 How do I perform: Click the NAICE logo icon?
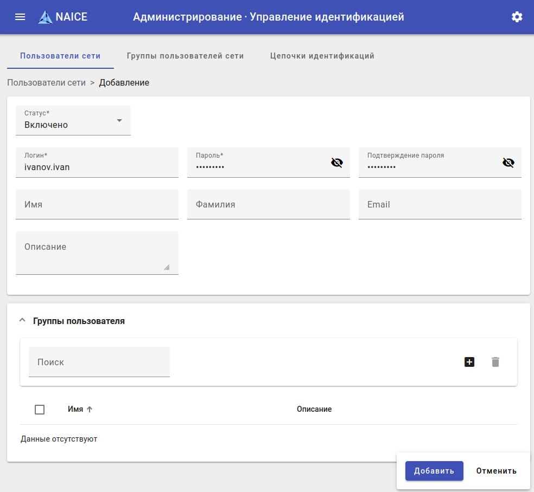point(45,17)
